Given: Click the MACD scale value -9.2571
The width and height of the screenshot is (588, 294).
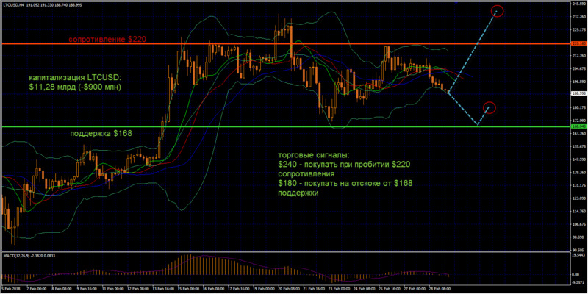Looking at the screenshot, I should click(x=579, y=284).
